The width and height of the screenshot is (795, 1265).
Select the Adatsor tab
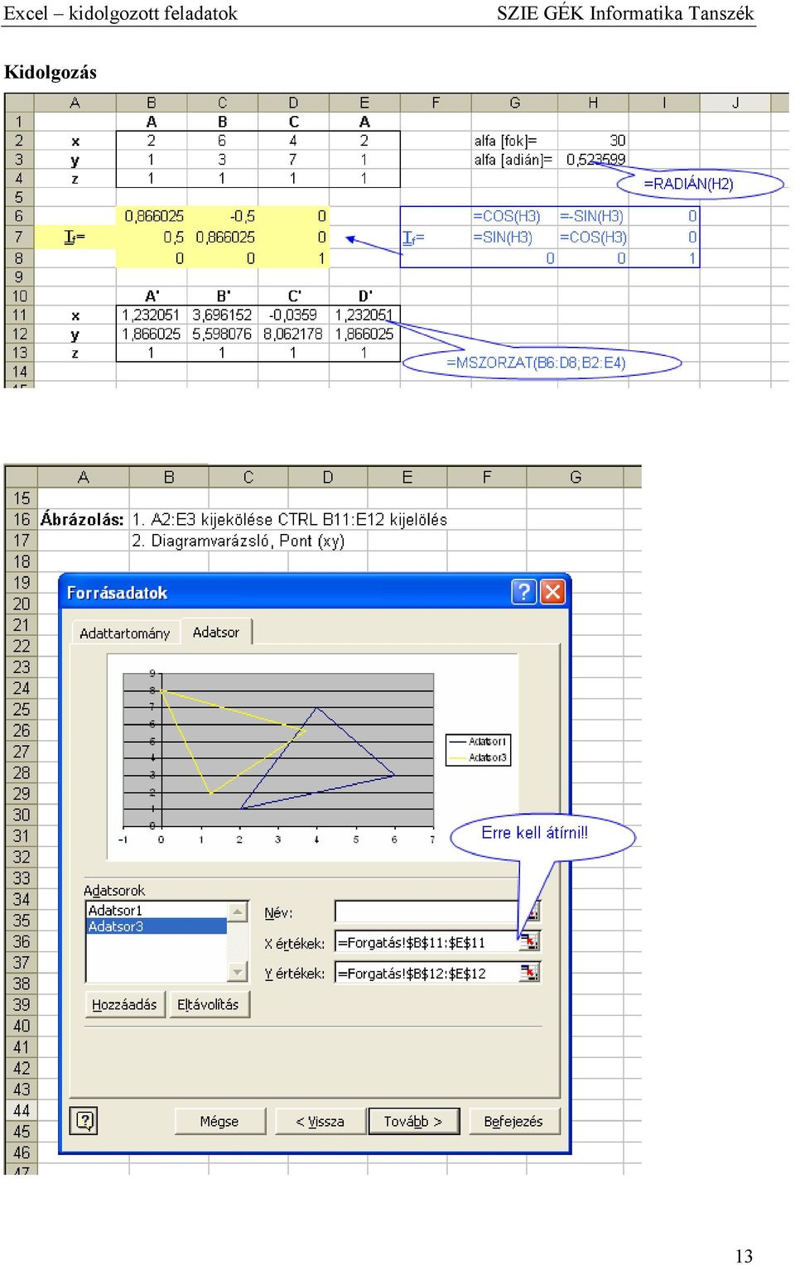[x=216, y=632]
